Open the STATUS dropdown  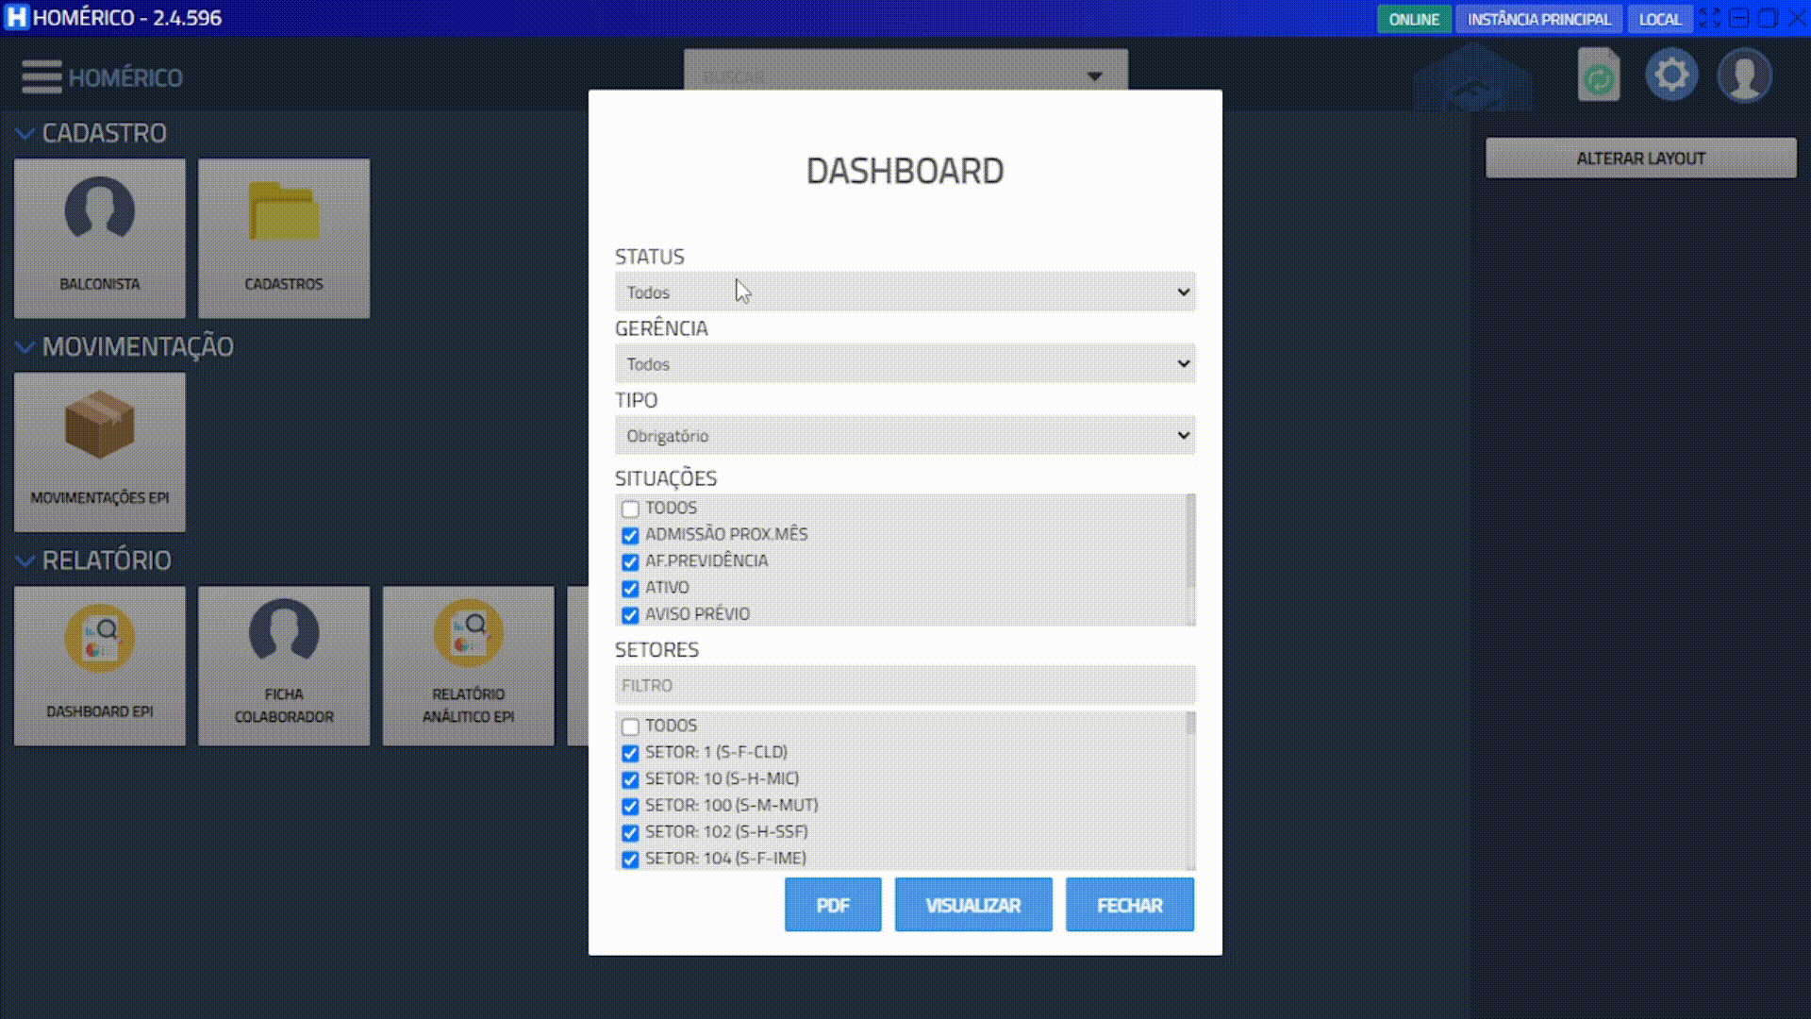[904, 292]
